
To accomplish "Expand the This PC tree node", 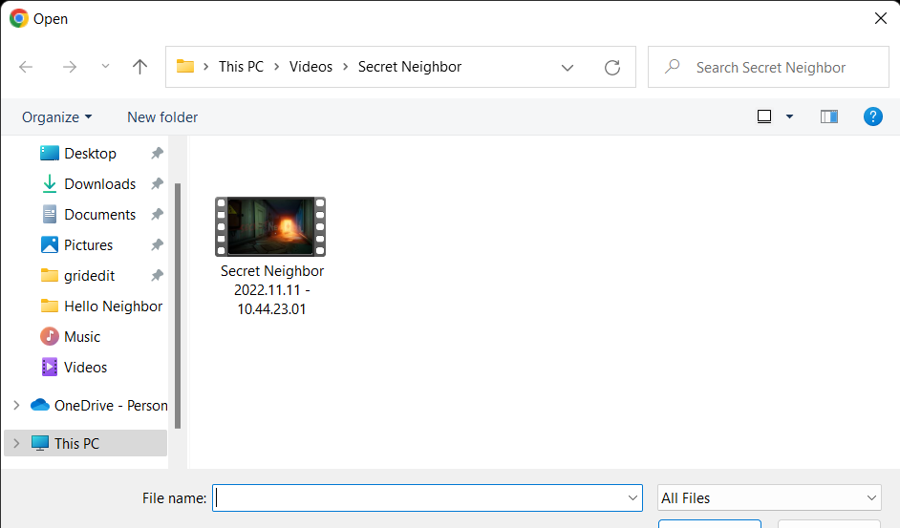I will click(x=16, y=443).
